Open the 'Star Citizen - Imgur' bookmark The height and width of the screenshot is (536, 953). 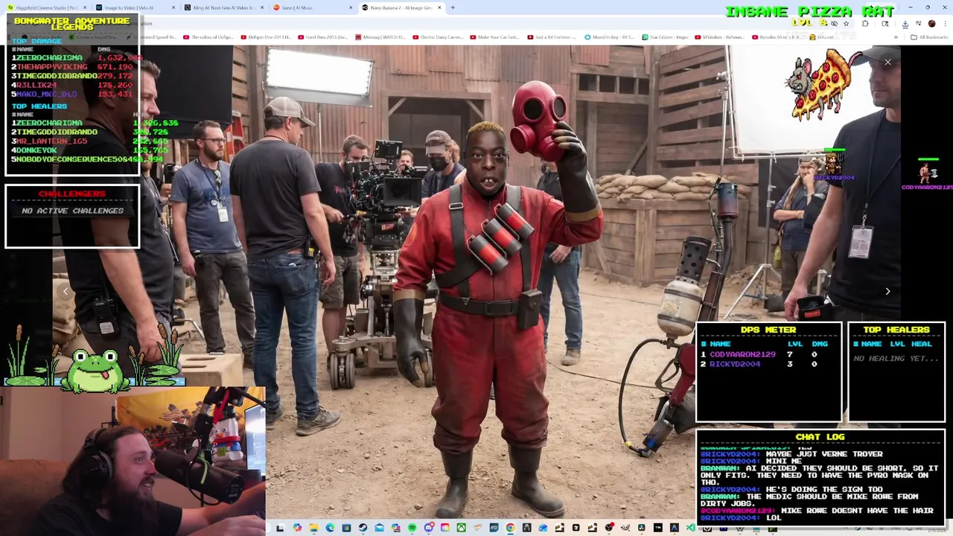(x=665, y=36)
